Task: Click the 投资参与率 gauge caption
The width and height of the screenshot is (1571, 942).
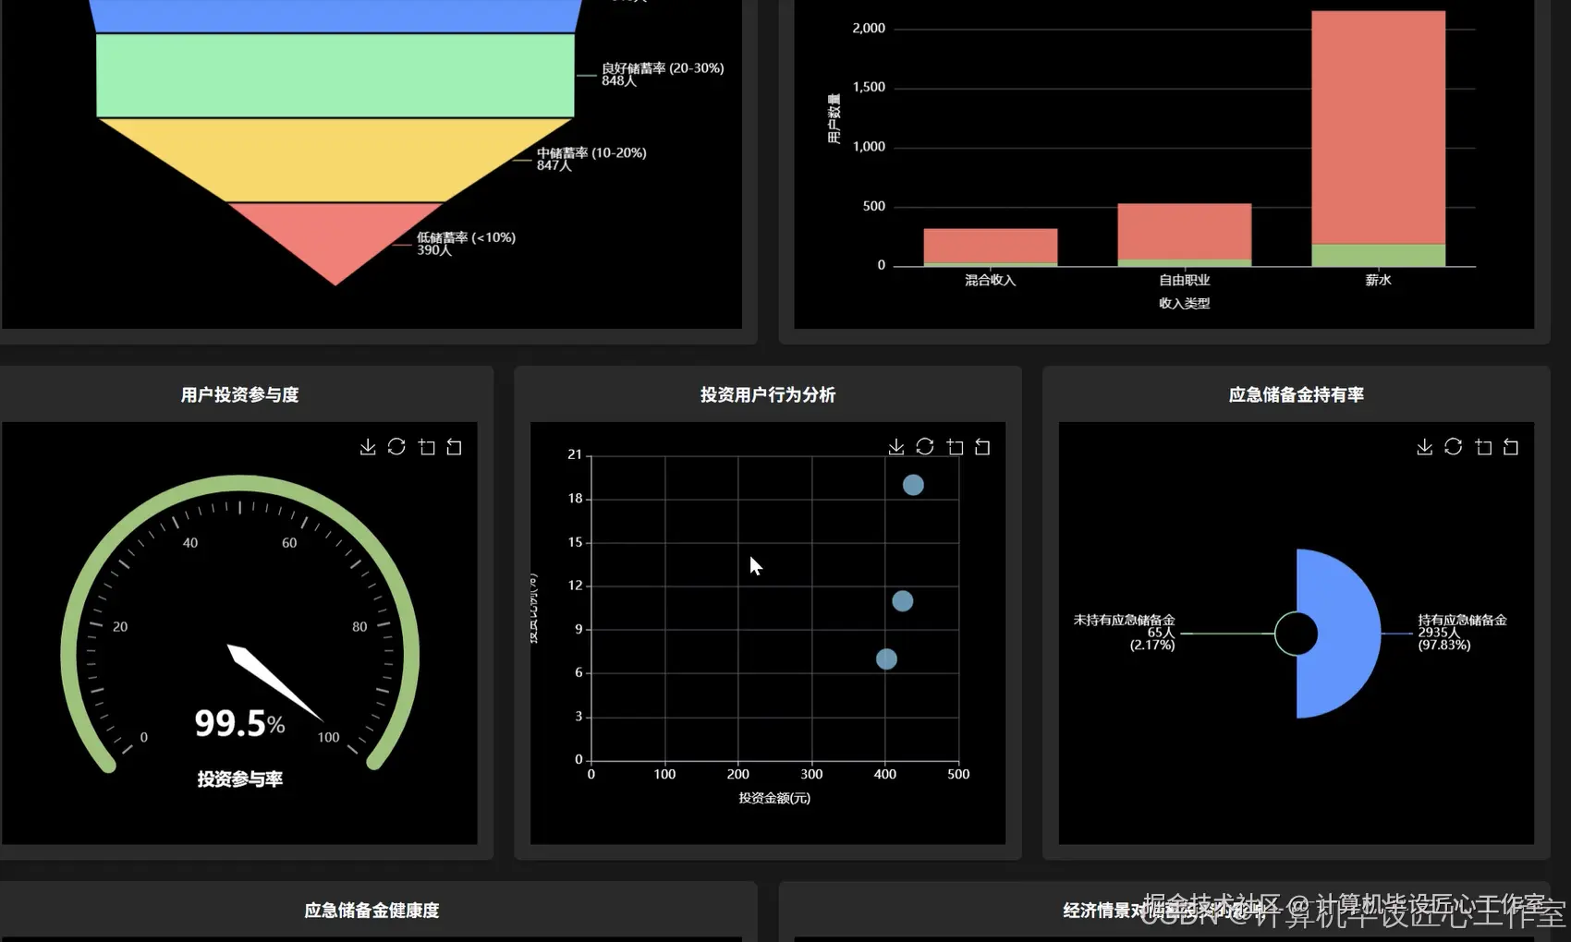Action: click(239, 779)
